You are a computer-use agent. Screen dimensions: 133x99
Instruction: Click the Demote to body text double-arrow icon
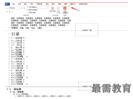coord(24,8)
